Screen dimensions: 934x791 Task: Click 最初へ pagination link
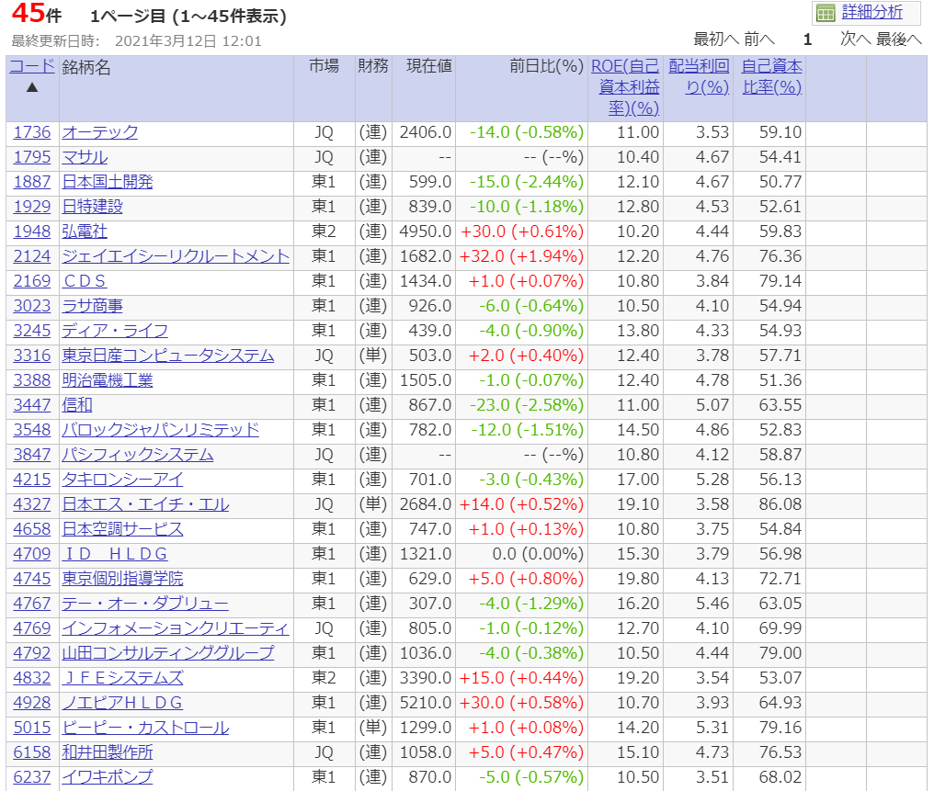(x=716, y=40)
